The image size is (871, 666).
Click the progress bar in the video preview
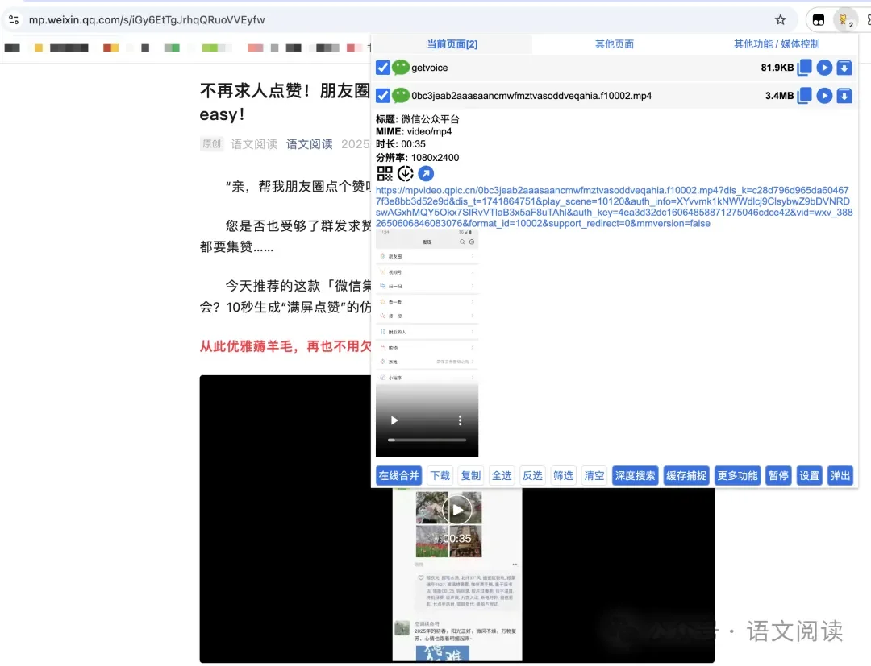(426, 441)
